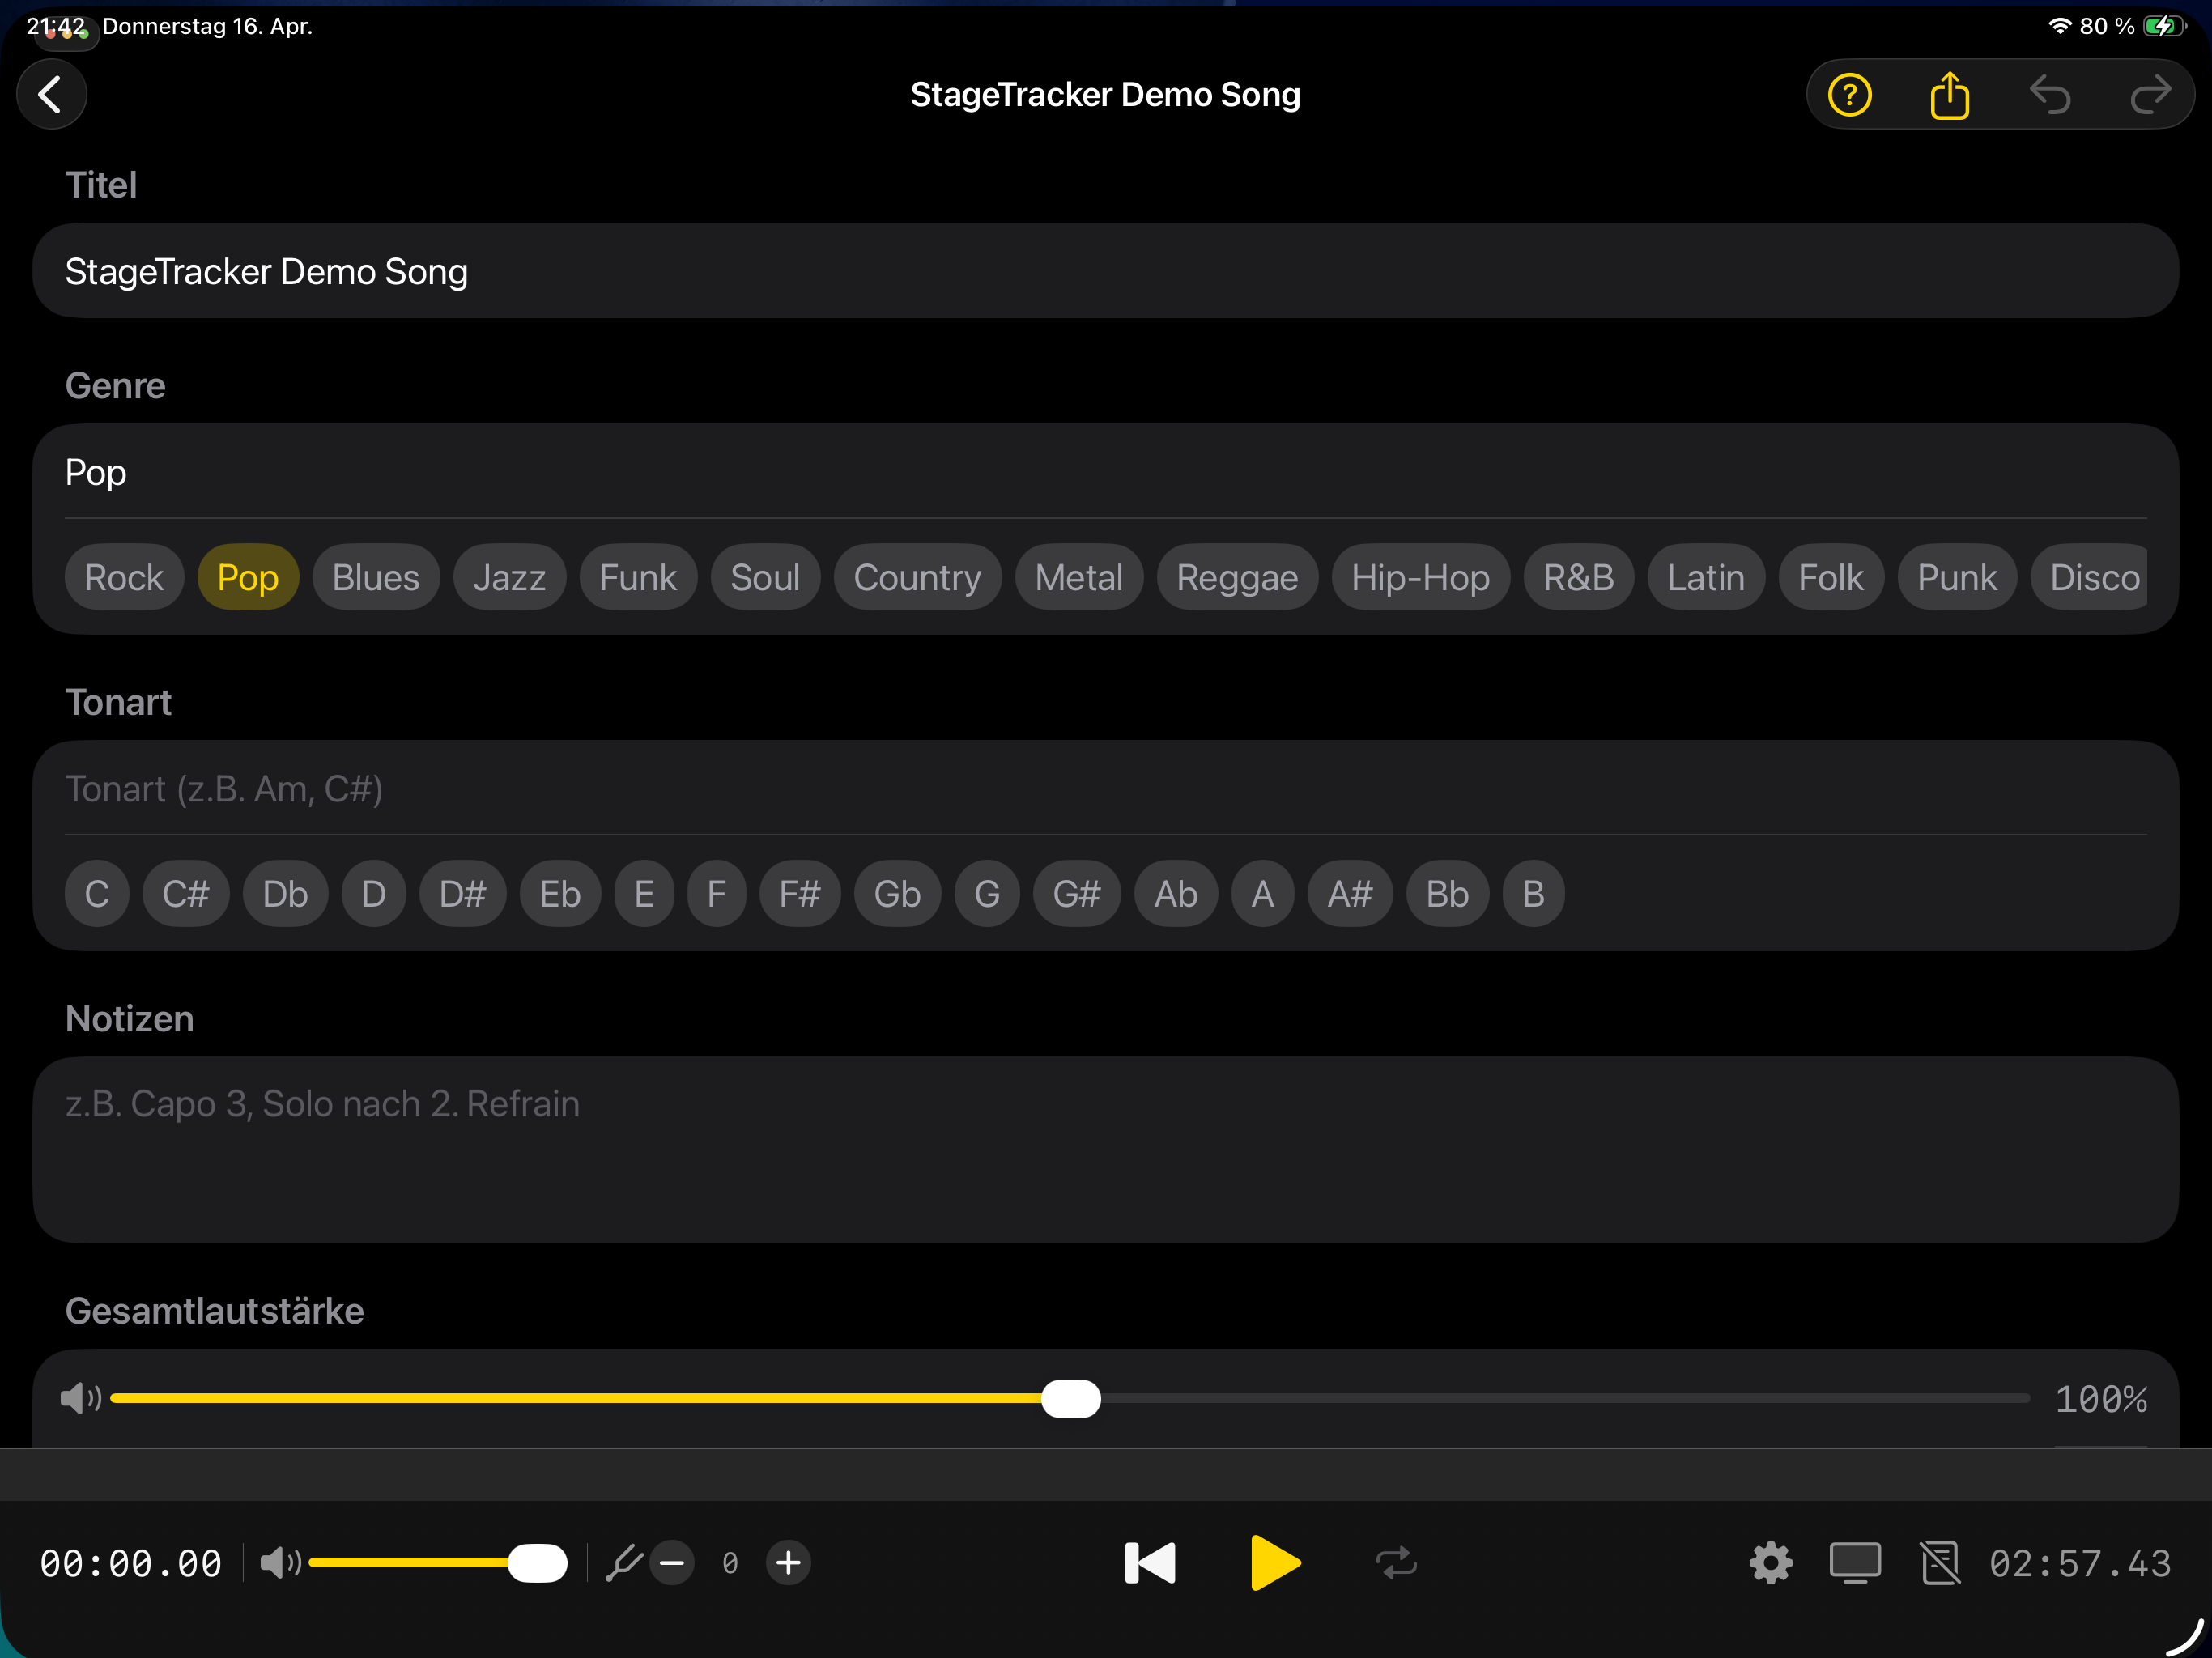The width and height of the screenshot is (2212, 1658).
Task: Choose the Reggae genre chip
Action: pyautogui.click(x=1237, y=577)
